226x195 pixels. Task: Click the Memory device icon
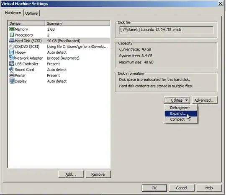point(12,29)
